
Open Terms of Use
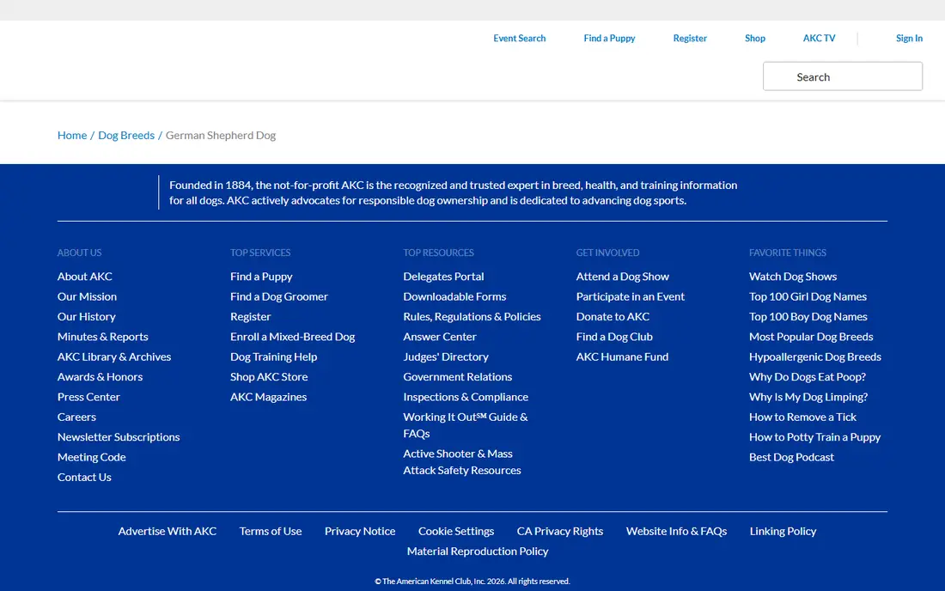(271, 531)
